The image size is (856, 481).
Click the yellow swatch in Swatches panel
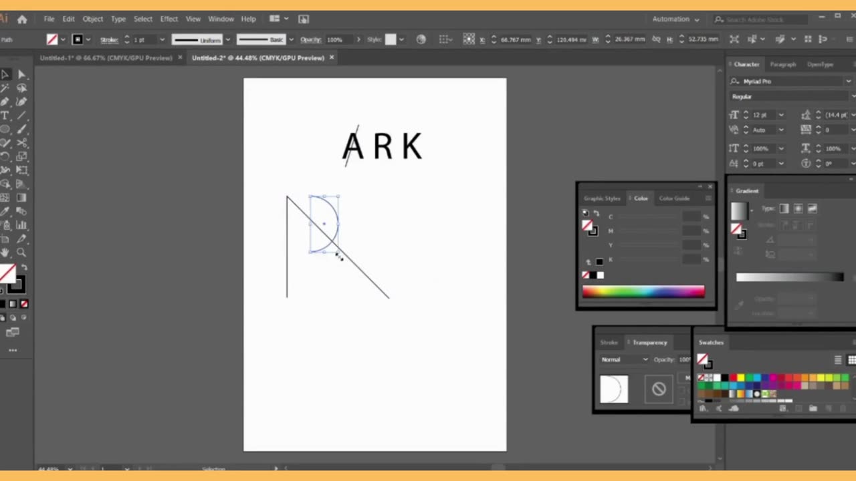[741, 378]
